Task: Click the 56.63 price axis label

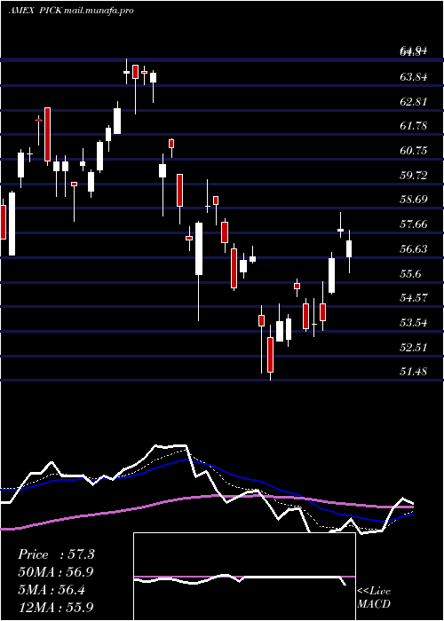Action: (x=414, y=249)
